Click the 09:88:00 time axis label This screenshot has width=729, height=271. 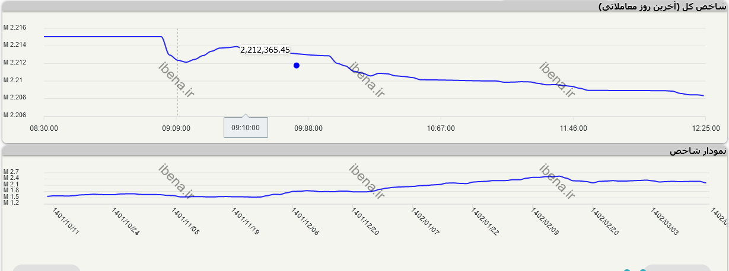pyautogui.click(x=308, y=128)
